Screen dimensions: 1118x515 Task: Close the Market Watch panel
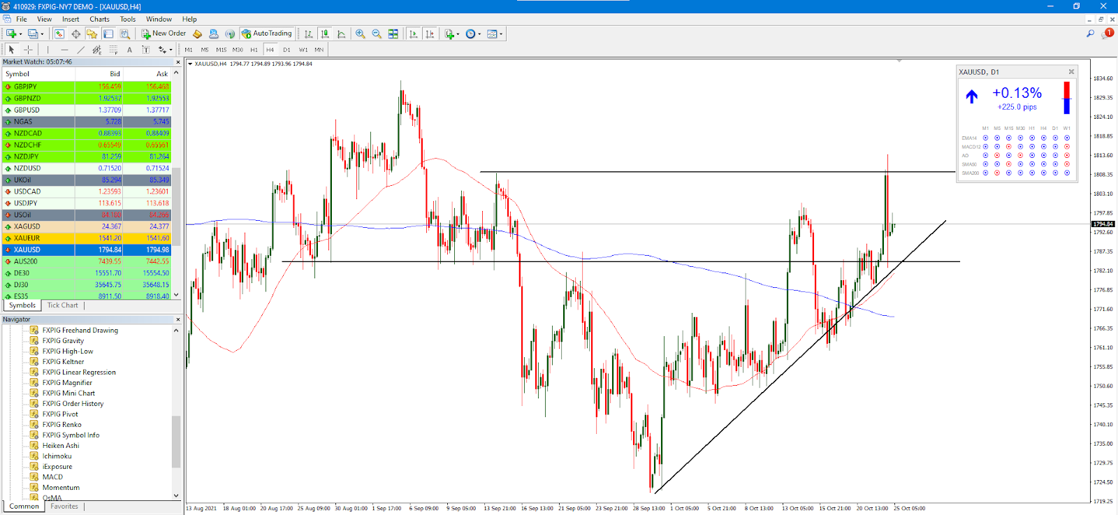click(177, 62)
